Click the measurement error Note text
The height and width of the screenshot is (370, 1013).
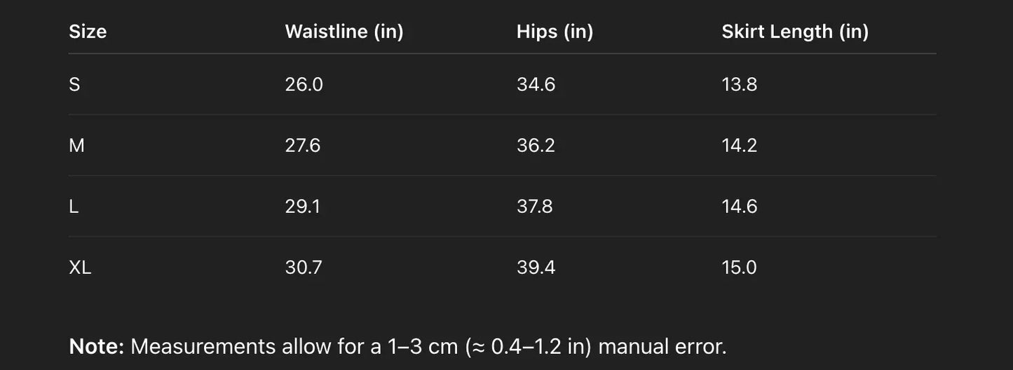point(397,346)
